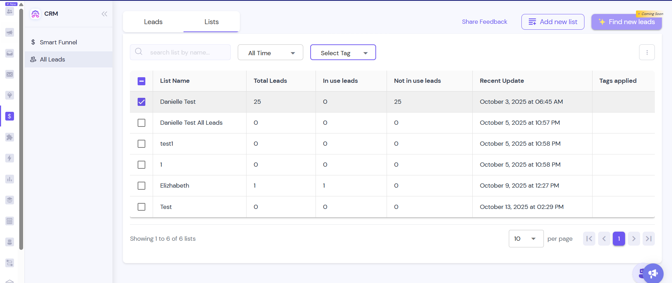The width and height of the screenshot is (672, 283).
Task: Open the three-dot options menu above table
Action: click(647, 52)
